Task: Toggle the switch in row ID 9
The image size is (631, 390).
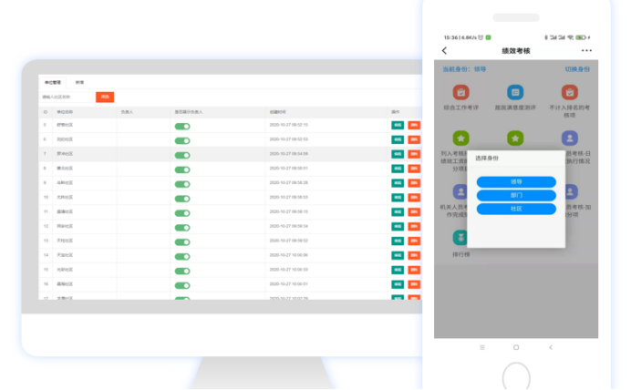Action: coord(182,184)
